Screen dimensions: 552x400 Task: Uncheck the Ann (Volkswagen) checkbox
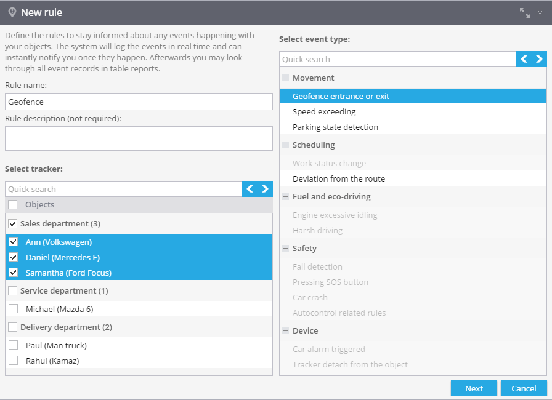point(14,242)
